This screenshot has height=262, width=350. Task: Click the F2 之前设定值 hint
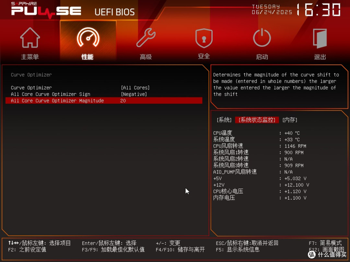(27, 249)
